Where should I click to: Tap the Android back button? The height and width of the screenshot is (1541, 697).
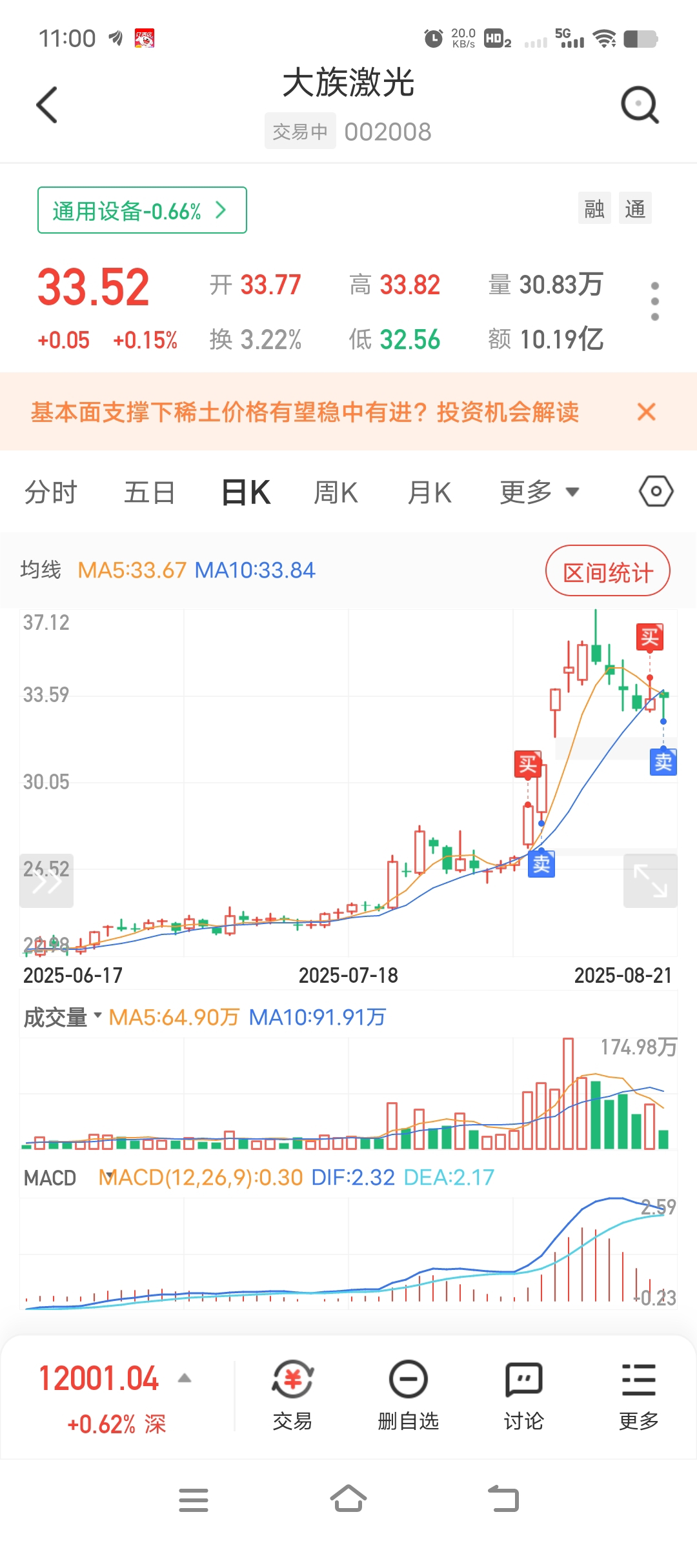503,1498
